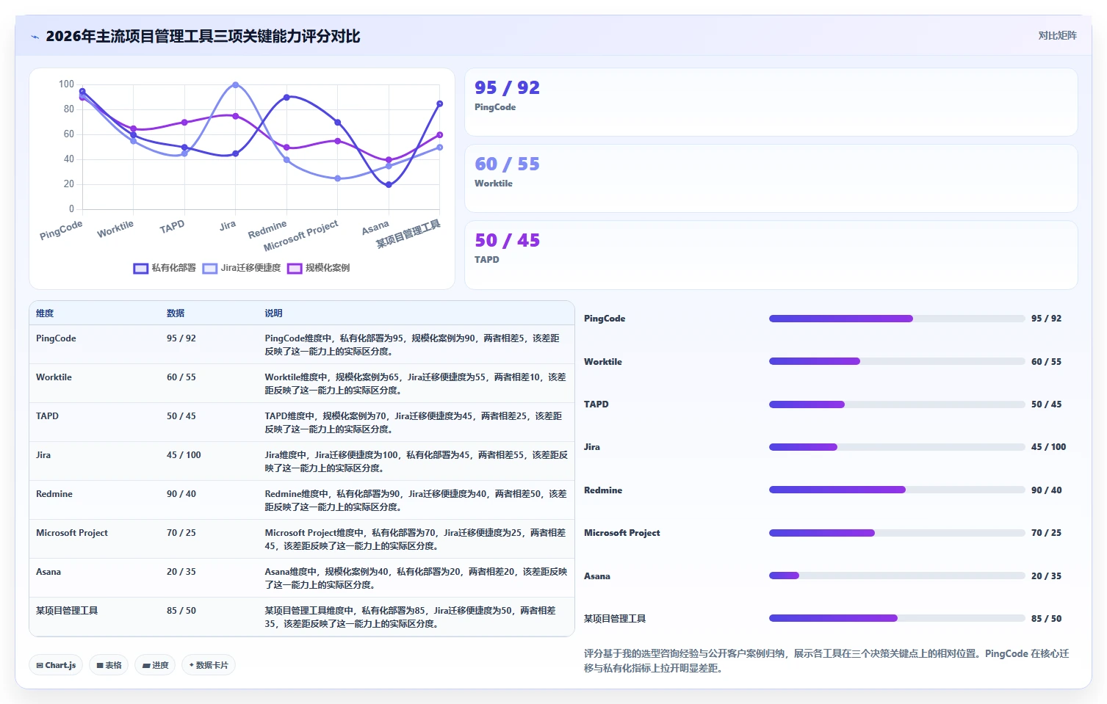
Task: Click the 规模化案例 data point at TAPD
Action: coord(184,122)
